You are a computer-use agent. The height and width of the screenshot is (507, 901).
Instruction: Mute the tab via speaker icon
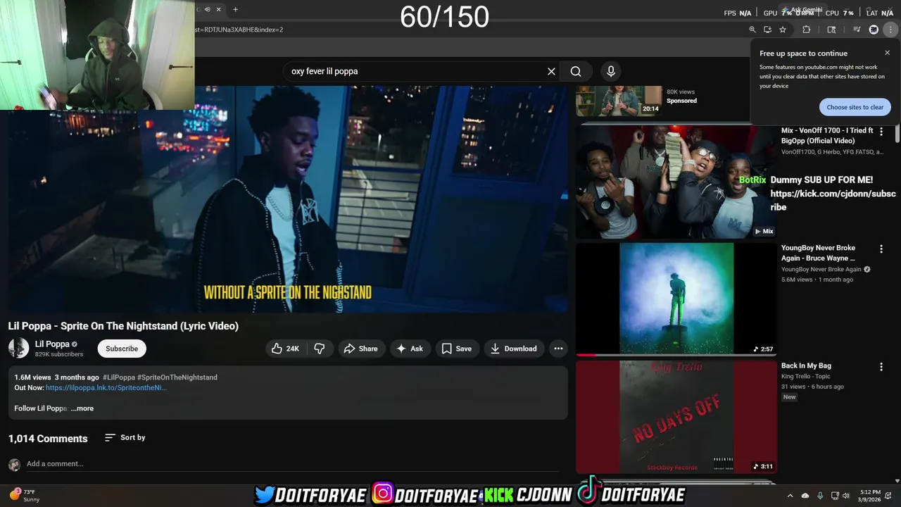(207, 9)
